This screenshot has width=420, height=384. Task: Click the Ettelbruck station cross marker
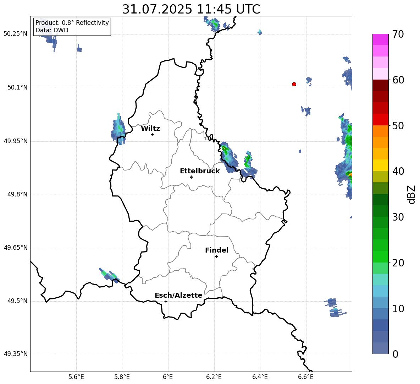(191, 177)
